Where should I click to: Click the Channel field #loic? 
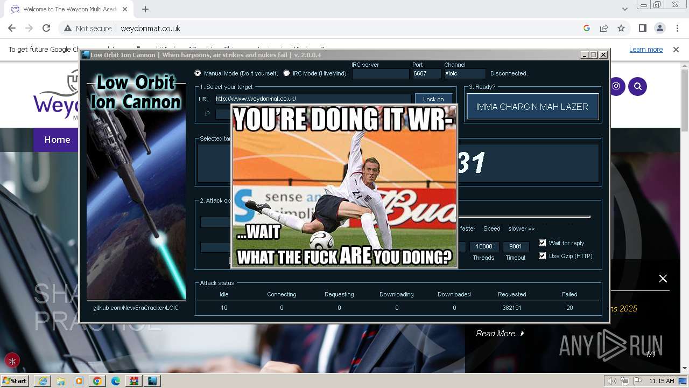[x=465, y=74]
